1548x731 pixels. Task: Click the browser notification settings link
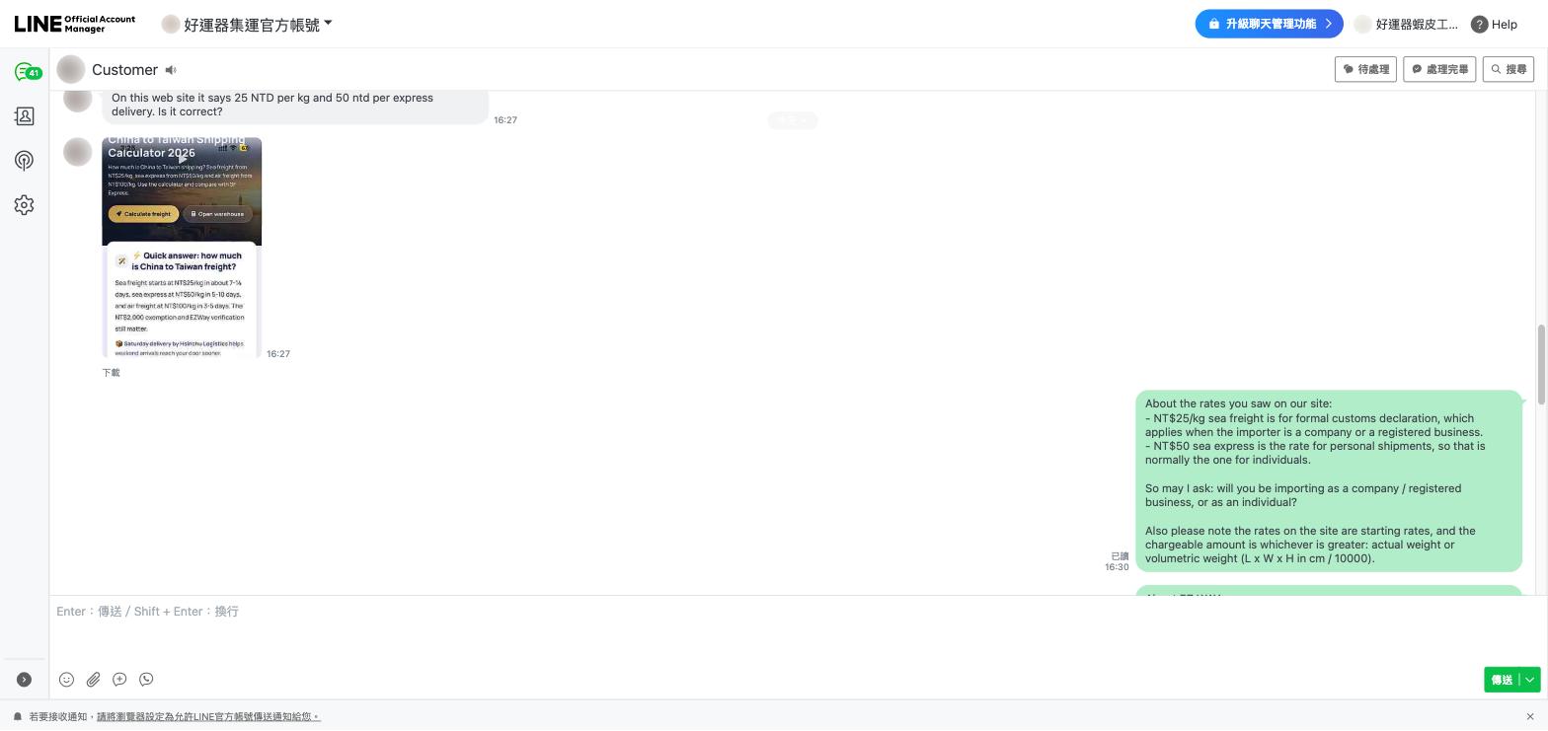tap(208, 716)
